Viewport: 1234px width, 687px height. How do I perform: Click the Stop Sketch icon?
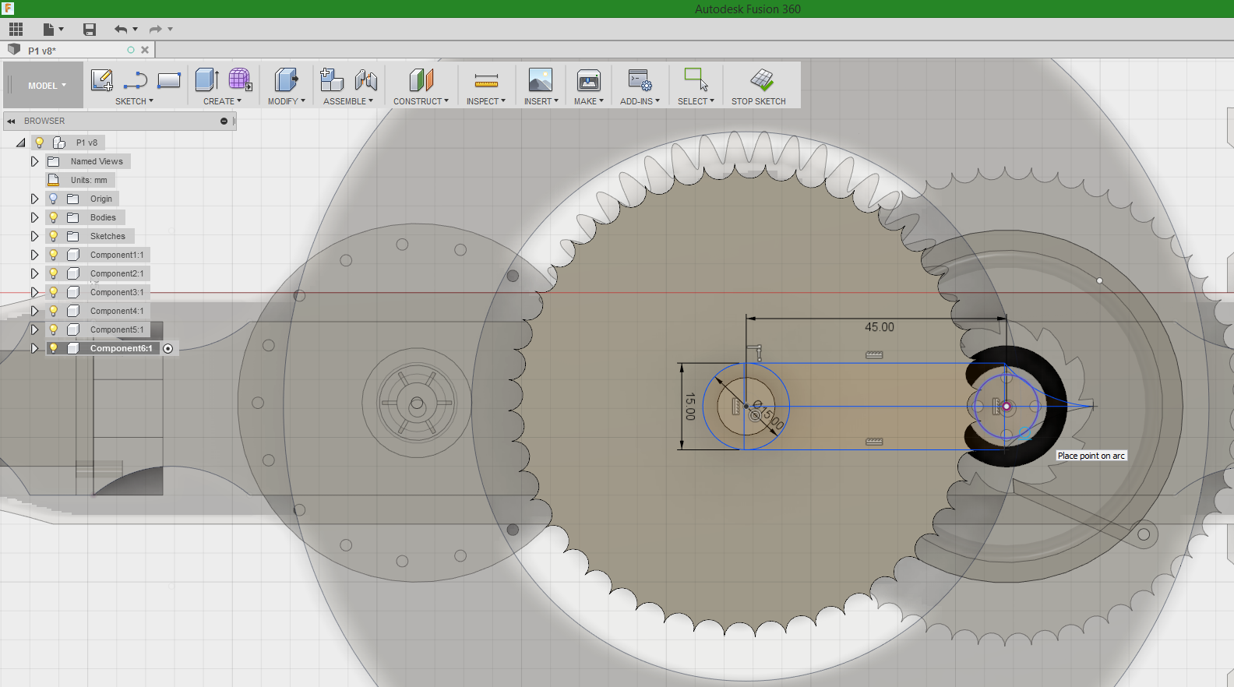click(762, 79)
